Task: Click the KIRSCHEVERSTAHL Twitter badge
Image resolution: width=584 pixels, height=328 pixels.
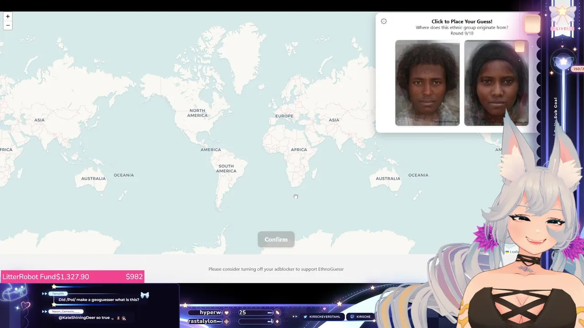Action: coord(322,317)
